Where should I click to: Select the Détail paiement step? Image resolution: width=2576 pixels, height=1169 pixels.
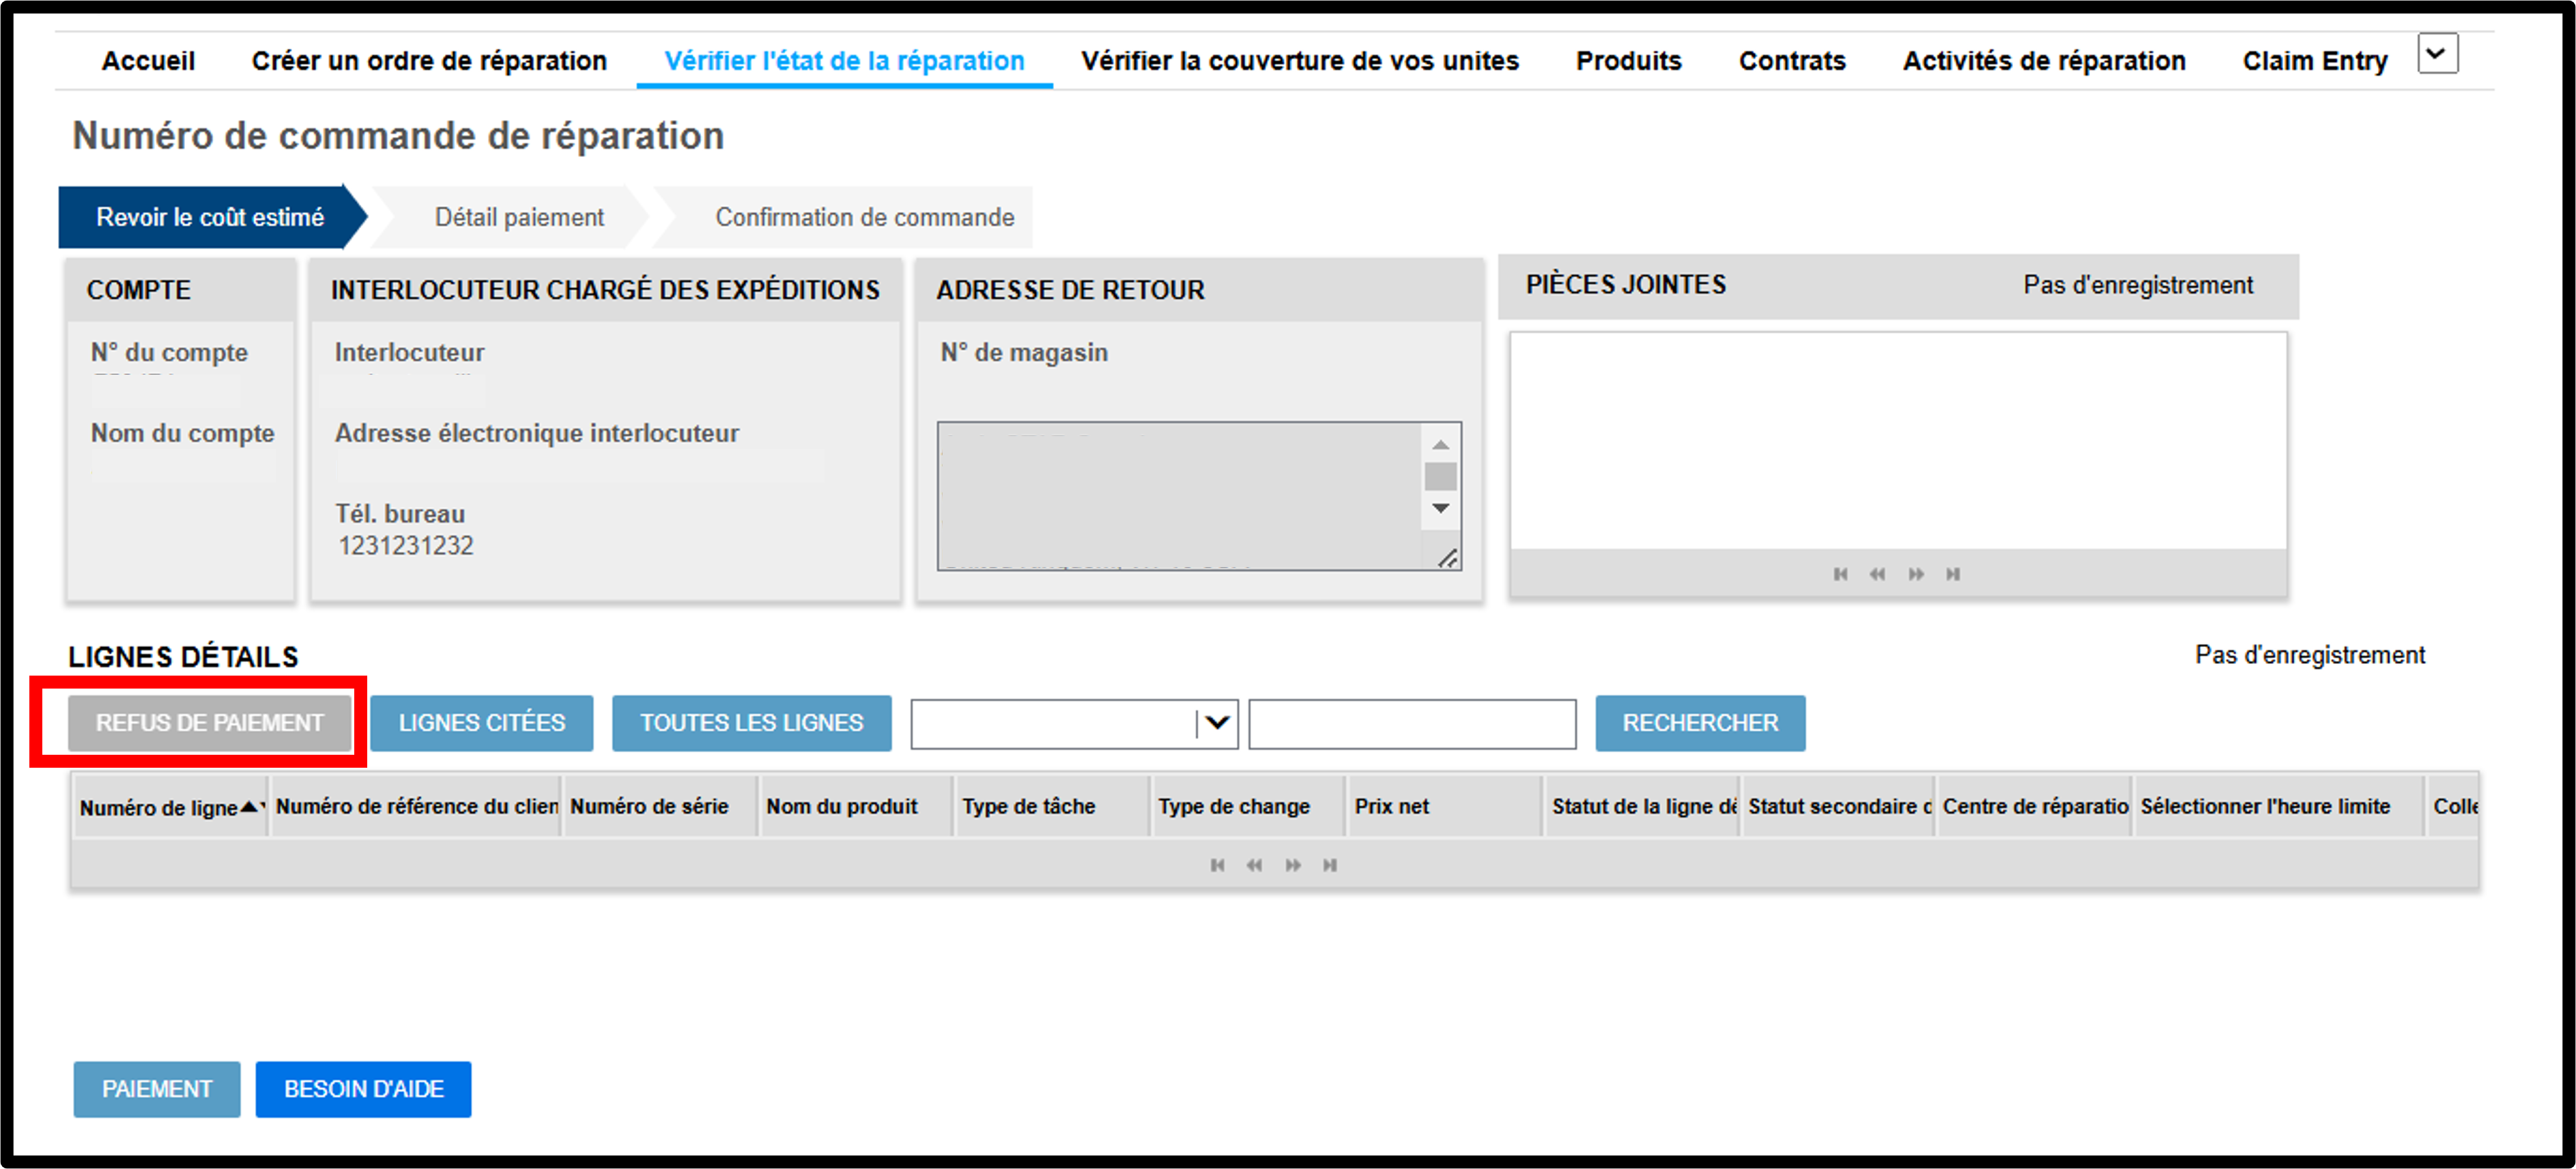coord(519,217)
